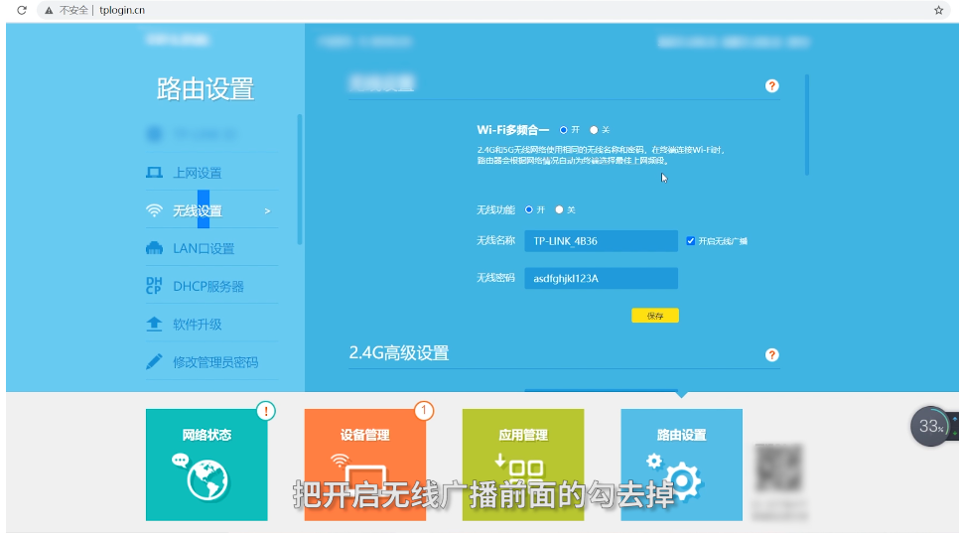Image resolution: width=959 pixels, height=533 pixels.
Task: Set 无线功能 to 关
Action: click(559, 209)
